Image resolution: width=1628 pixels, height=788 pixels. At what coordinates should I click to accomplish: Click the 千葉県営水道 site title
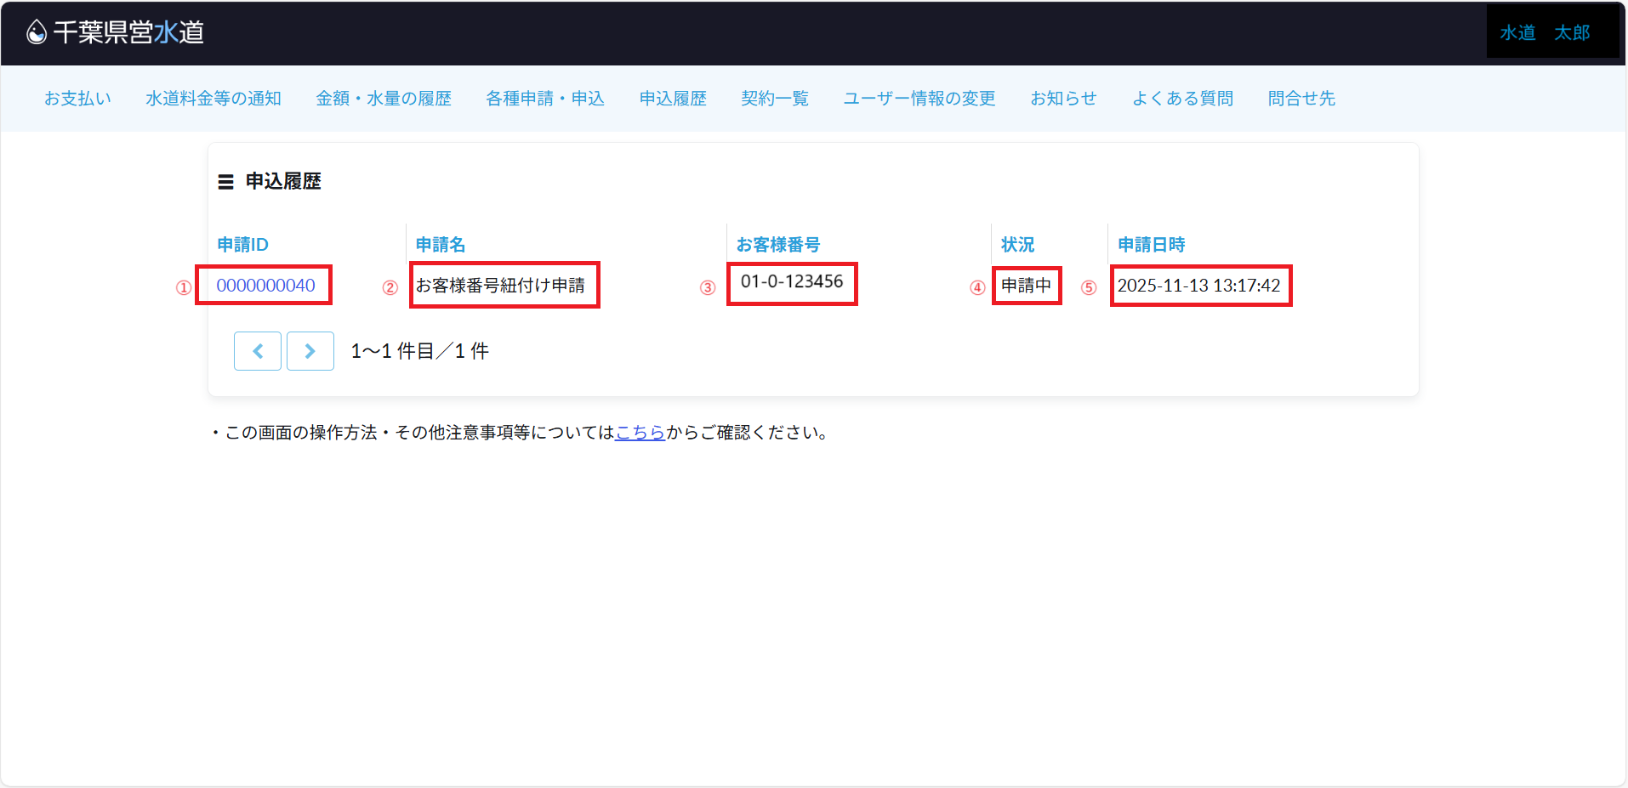[128, 32]
